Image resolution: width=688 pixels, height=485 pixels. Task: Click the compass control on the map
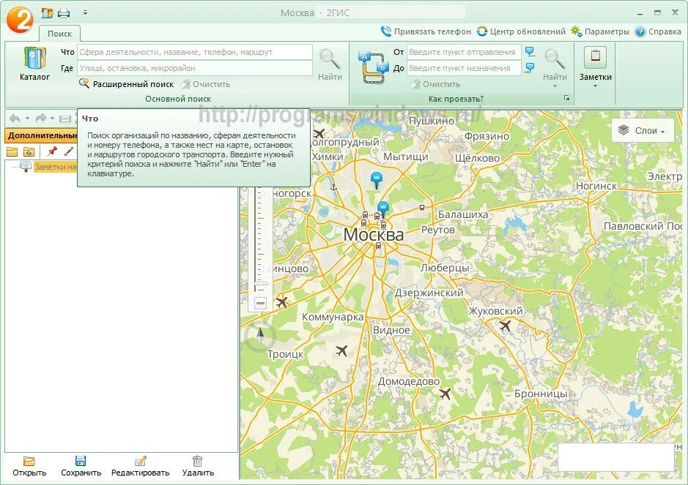point(260,337)
